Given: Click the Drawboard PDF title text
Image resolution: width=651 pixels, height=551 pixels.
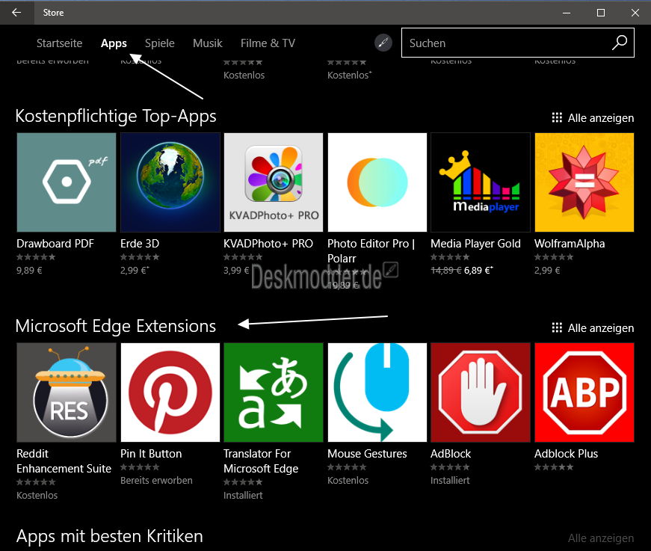Looking at the screenshot, I should [x=55, y=243].
